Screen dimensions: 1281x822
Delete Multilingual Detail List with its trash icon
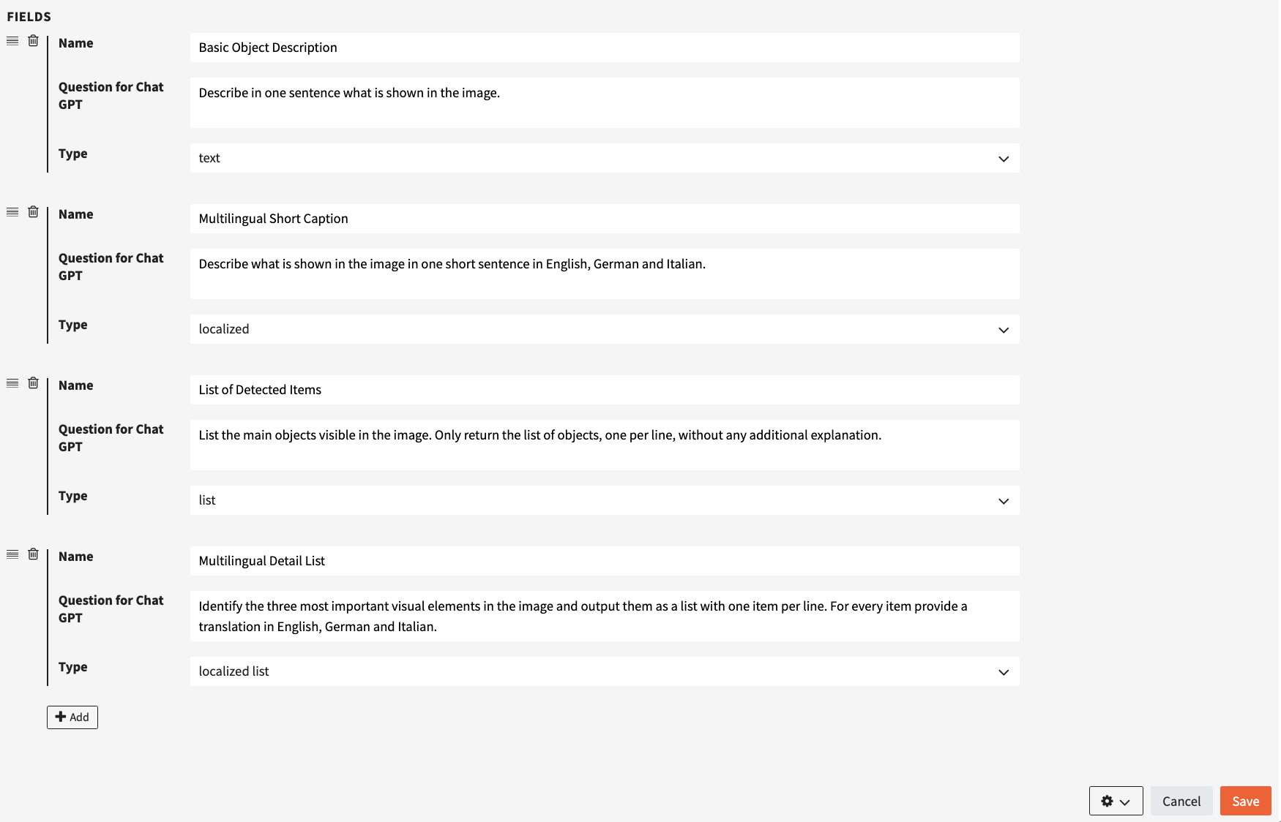click(33, 554)
